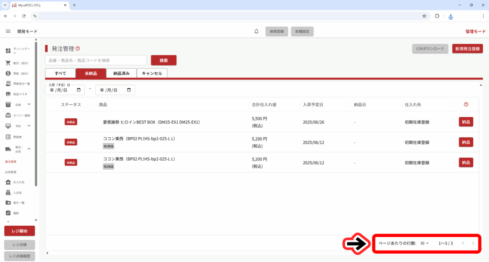Click the notification bell icon
The height and width of the screenshot is (262, 489).
coord(256,31)
